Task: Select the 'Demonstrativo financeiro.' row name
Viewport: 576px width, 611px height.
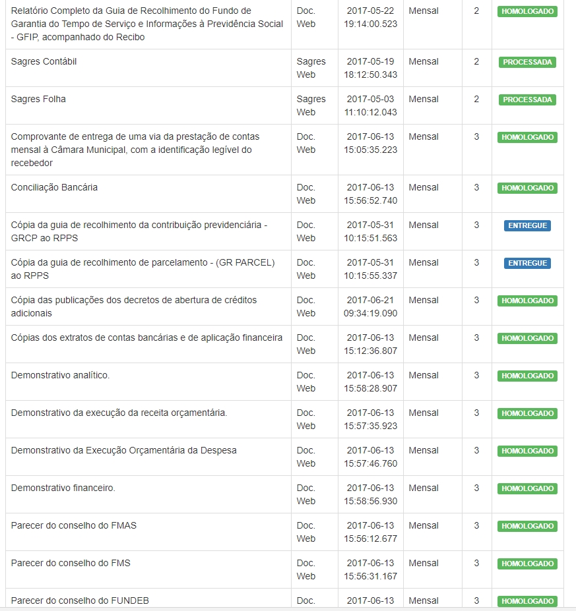Action: (63, 488)
